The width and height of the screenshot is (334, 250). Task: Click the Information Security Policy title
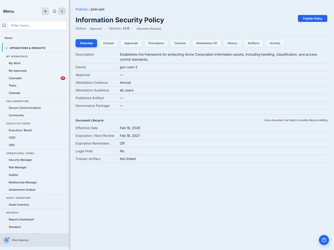[120, 20]
